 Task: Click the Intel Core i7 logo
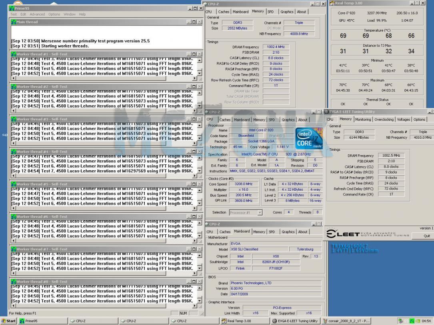tap(309, 138)
